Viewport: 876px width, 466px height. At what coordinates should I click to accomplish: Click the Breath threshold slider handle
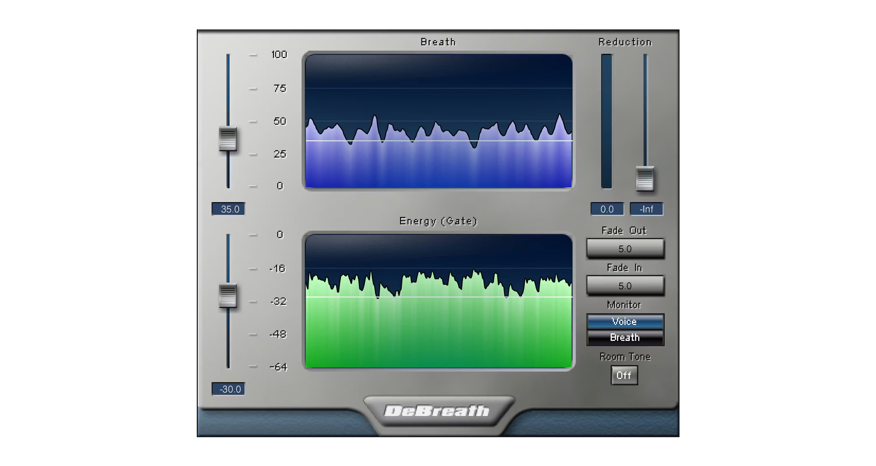click(228, 139)
